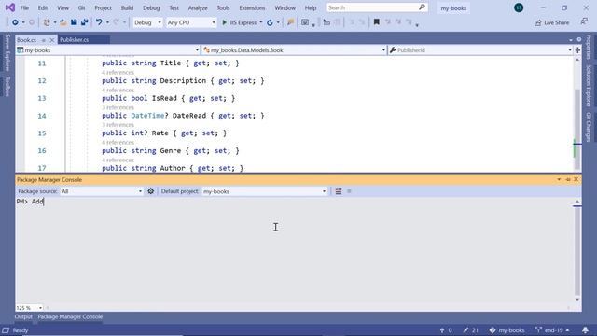Click the Save All icon
This screenshot has height=336, width=597.
click(85, 22)
